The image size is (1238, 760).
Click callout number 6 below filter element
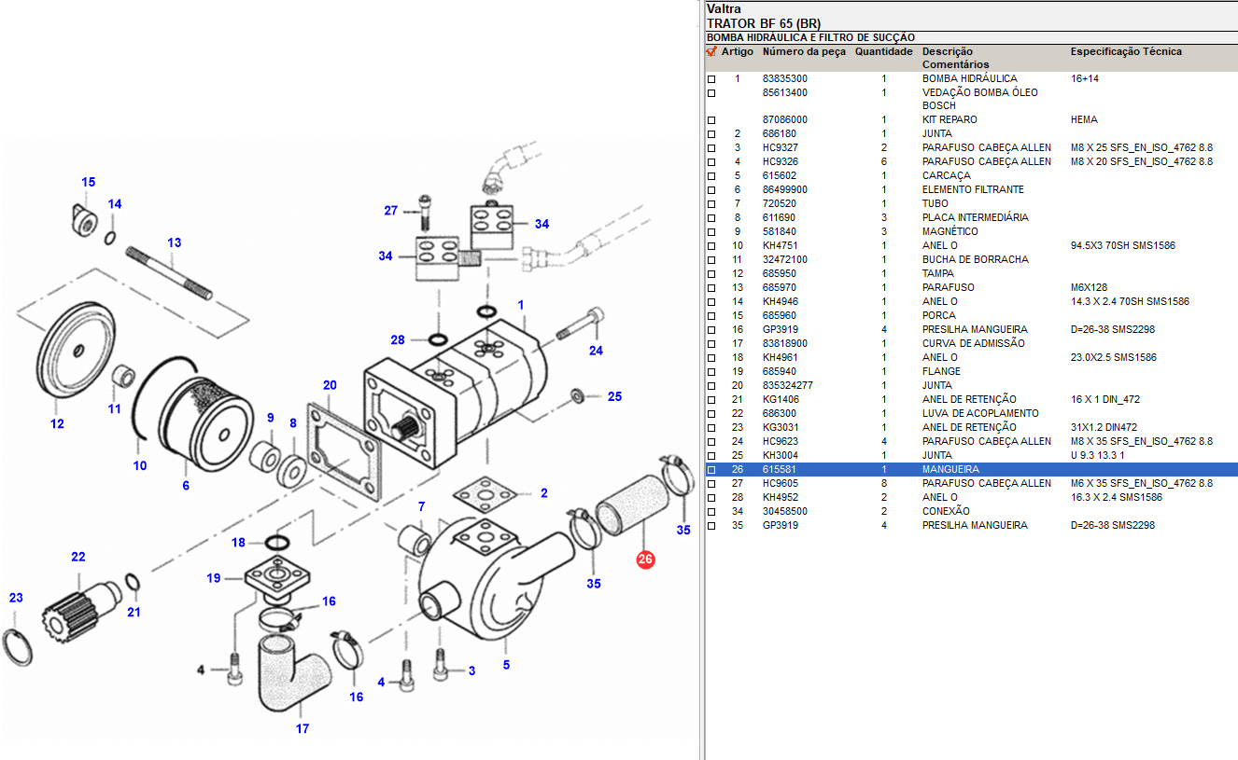point(186,485)
